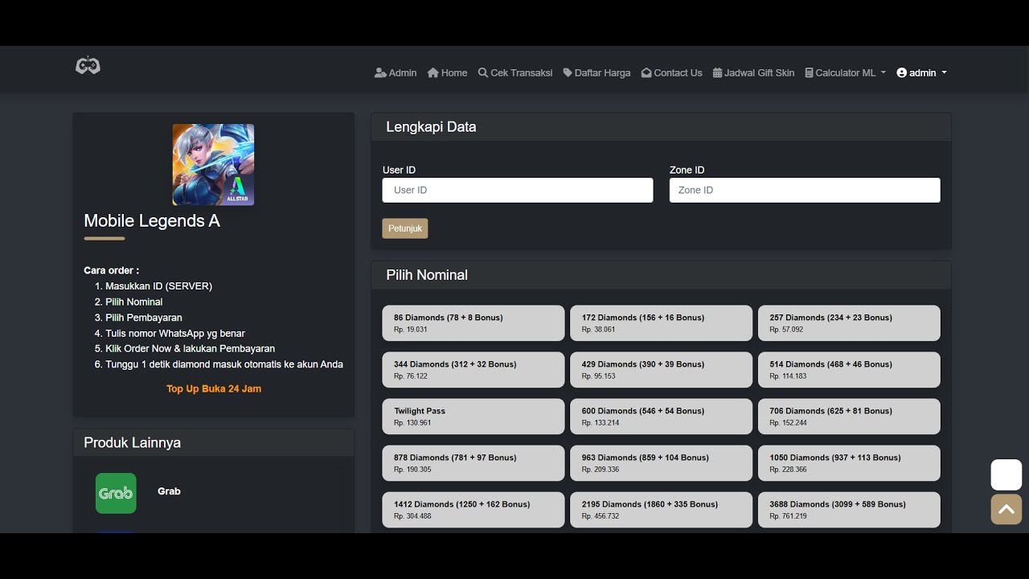The width and height of the screenshot is (1029, 579).
Task: Choose 2195 Diamonds package
Action: 662,509
